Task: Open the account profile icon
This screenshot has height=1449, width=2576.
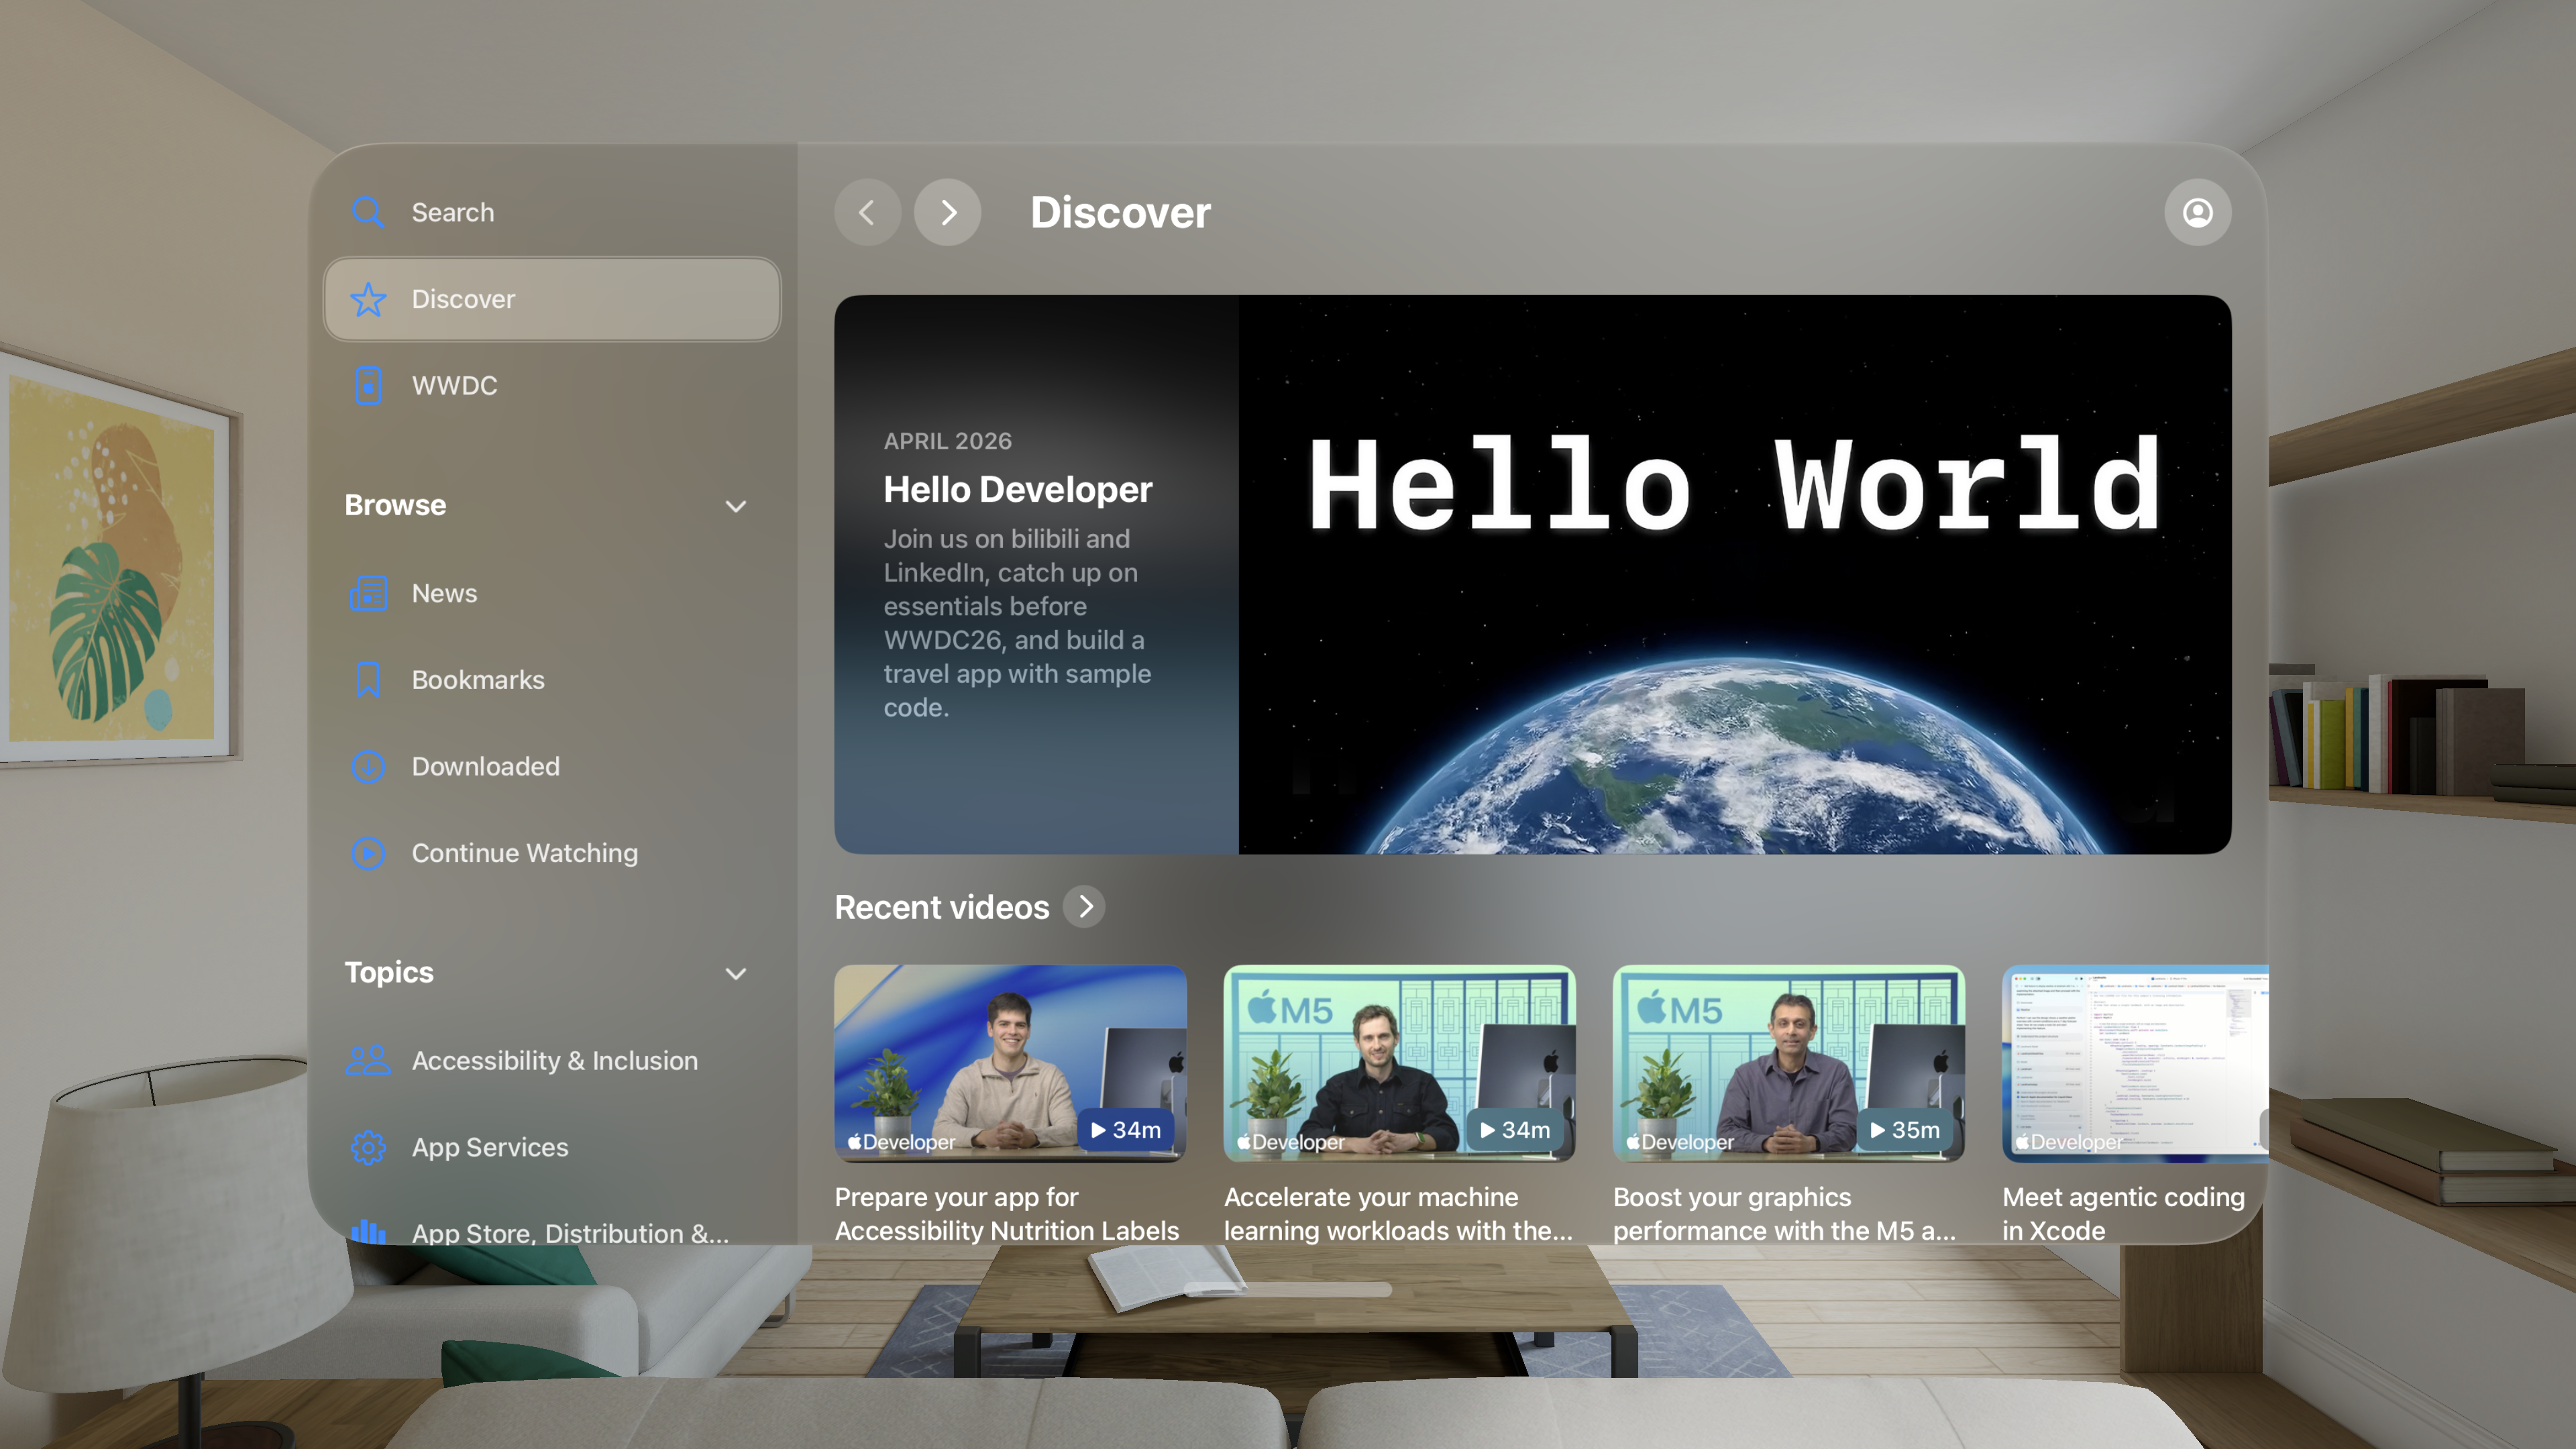Action: [2197, 212]
